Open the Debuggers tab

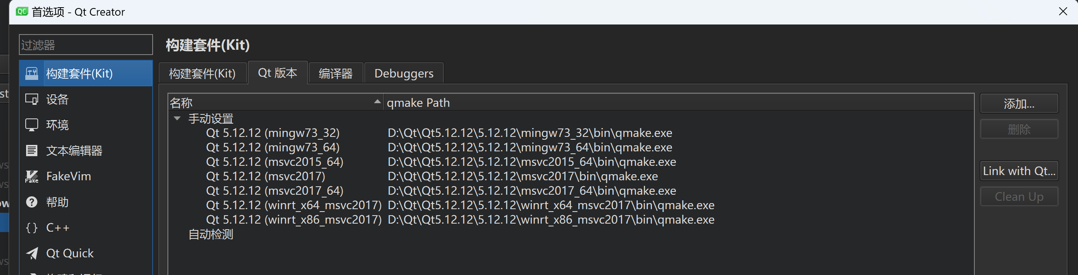404,74
